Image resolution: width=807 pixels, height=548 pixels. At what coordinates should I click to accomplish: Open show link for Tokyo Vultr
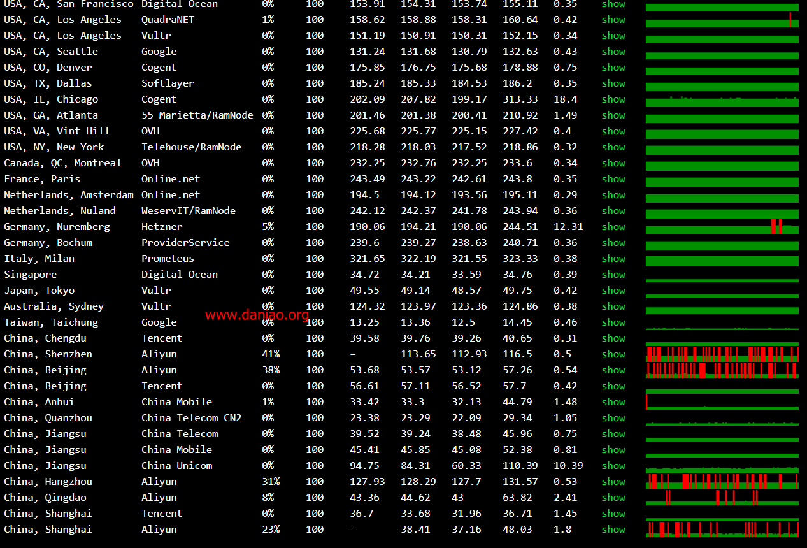tap(613, 291)
